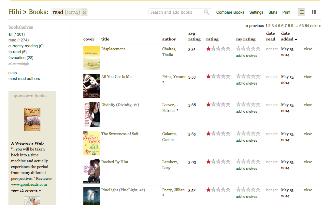Type in Search and add books field
The height and width of the screenshot is (205, 329).
pos(176,12)
